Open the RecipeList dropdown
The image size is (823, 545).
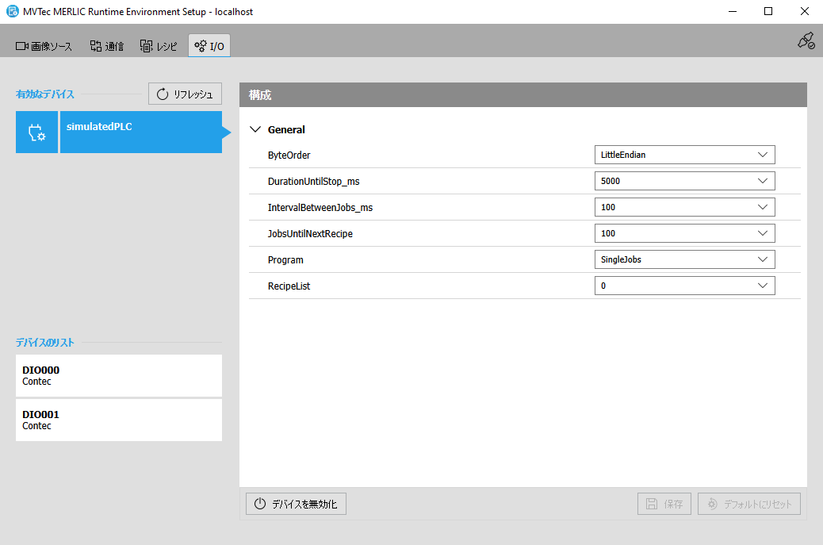(684, 286)
